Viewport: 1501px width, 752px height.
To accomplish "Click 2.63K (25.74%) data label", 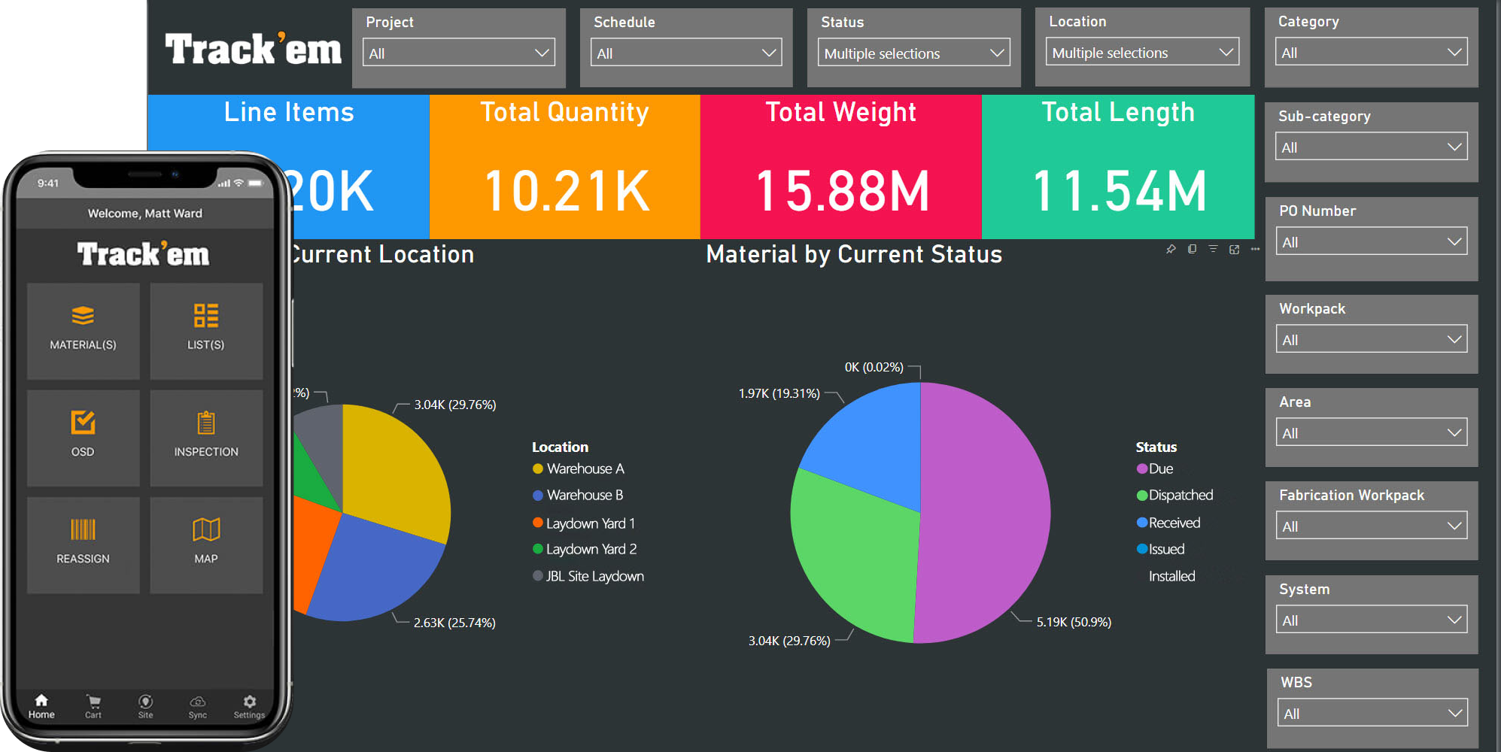I will tap(454, 623).
